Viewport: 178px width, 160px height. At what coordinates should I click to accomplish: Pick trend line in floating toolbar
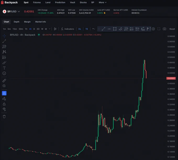point(103,29)
